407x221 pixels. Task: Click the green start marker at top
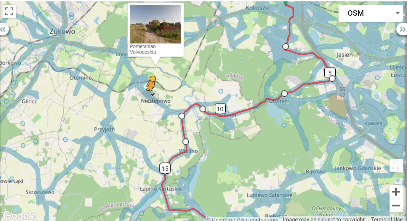coord(285,2)
